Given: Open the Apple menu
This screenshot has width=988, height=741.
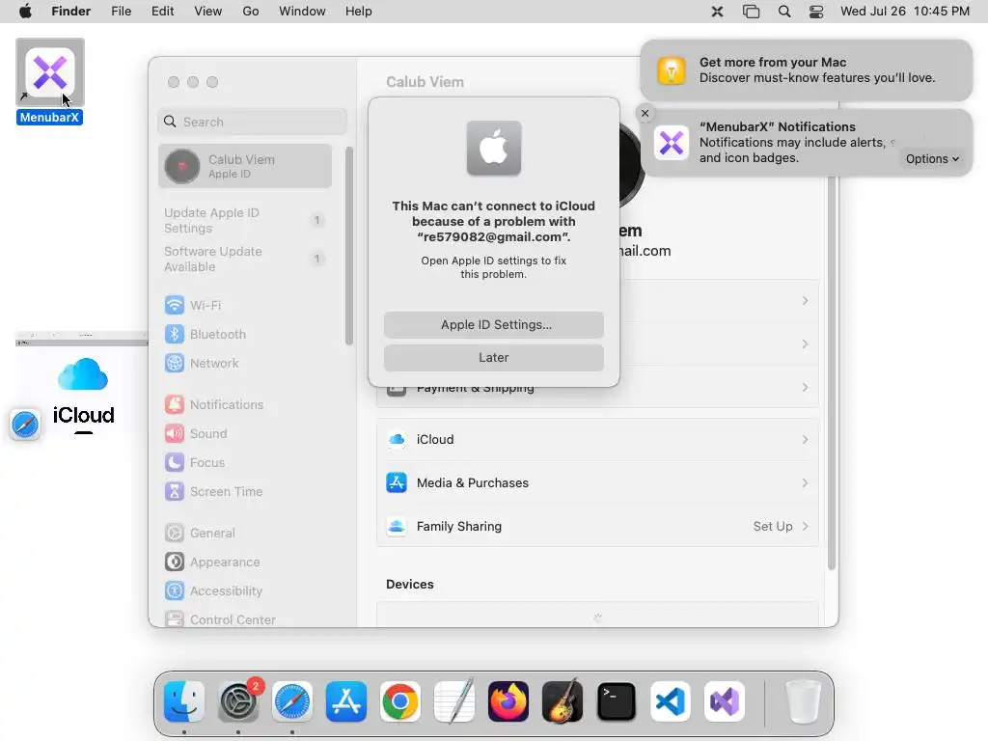Looking at the screenshot, I should 25,12.
